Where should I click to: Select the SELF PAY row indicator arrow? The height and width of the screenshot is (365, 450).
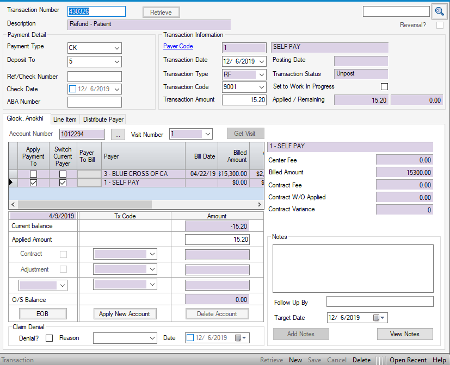pyautogui.click(x=11, y=183)
